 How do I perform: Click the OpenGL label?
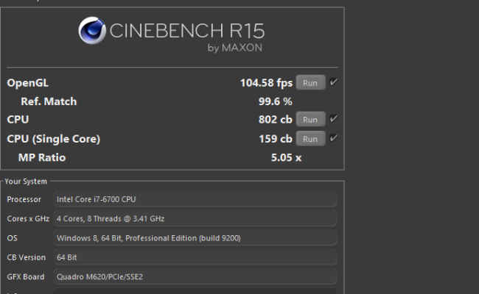[x=27, y=83]
